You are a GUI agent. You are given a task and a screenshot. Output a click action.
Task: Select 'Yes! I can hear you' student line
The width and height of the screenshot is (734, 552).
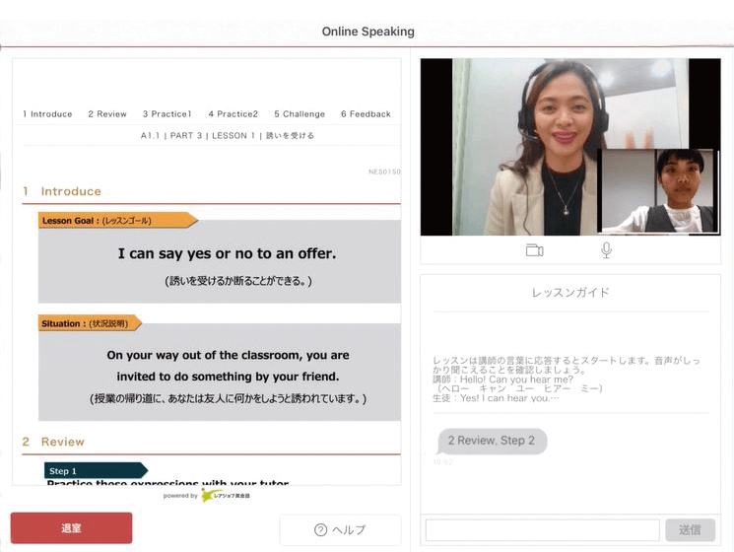(x=509, y=398)
